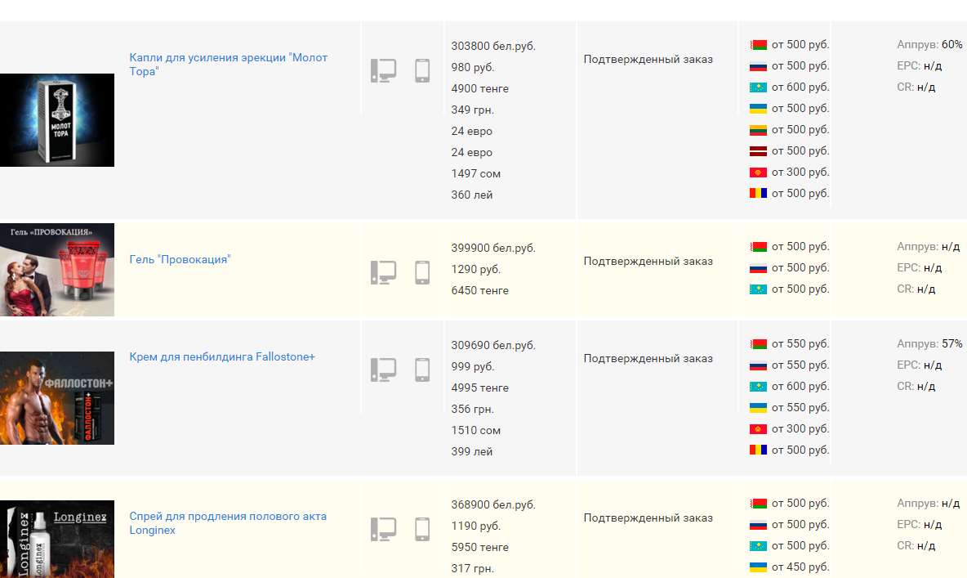Click desktop icon for Fallostone+ offer
The height and width of the screenshot is (578, 967).
pos(383,370)
